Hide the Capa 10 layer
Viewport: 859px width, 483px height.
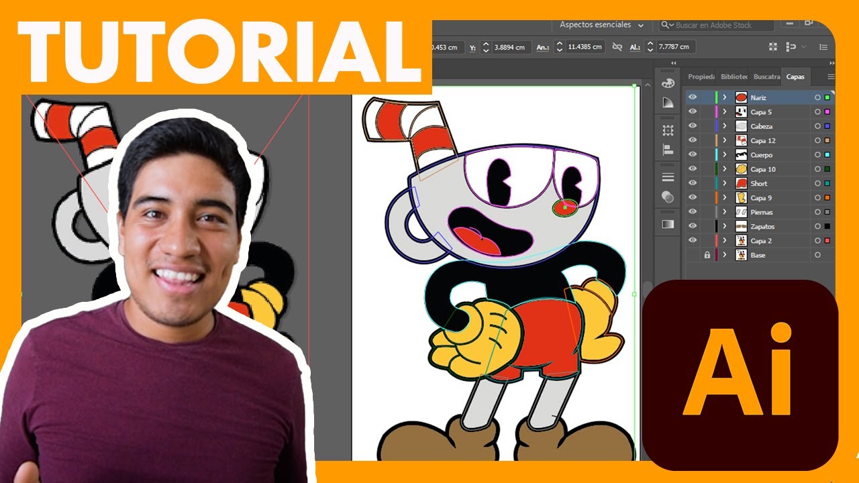point(693,169)
